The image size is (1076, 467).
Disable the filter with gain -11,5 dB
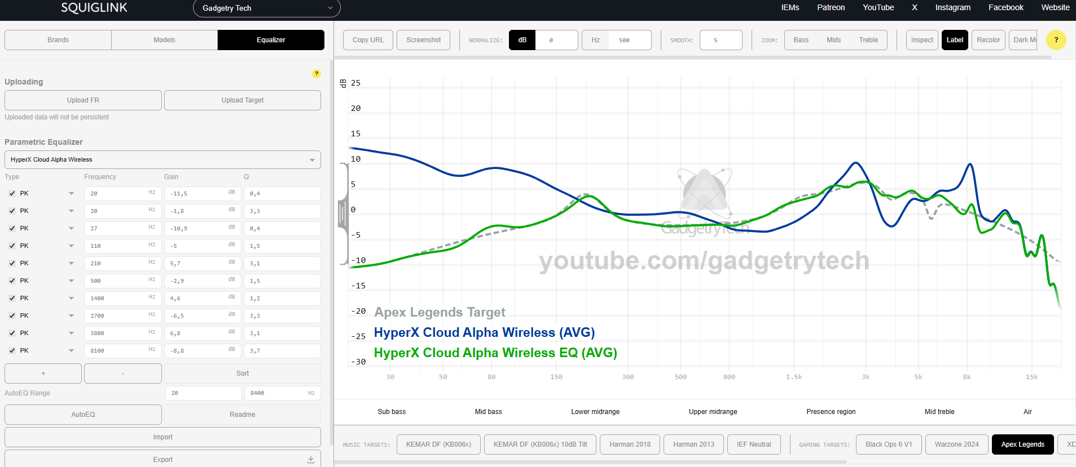tap(12, 194)
